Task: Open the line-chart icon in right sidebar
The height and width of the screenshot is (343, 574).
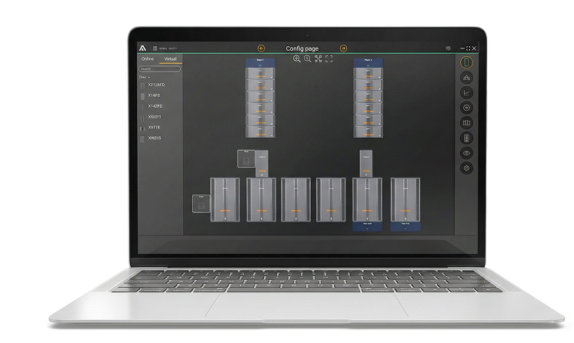Action: tap(466, 92)
